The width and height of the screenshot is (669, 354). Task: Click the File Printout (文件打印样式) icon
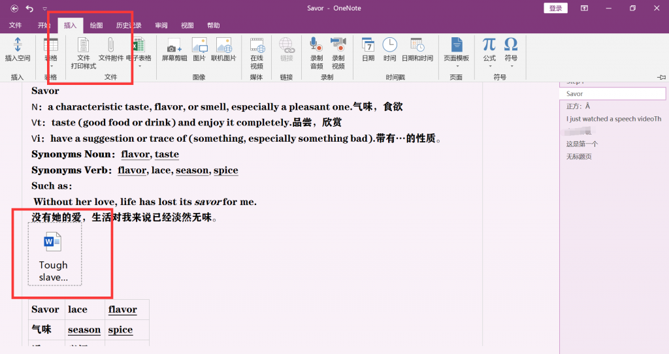[83, 45]
